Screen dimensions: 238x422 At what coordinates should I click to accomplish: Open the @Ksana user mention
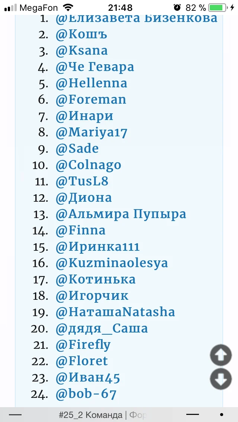tap(81, 51)
